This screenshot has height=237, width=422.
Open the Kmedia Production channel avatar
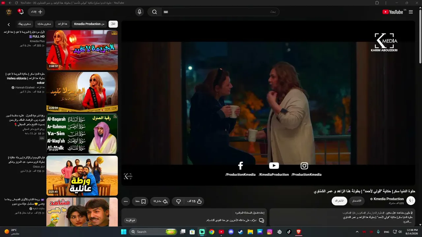[411, 201]
